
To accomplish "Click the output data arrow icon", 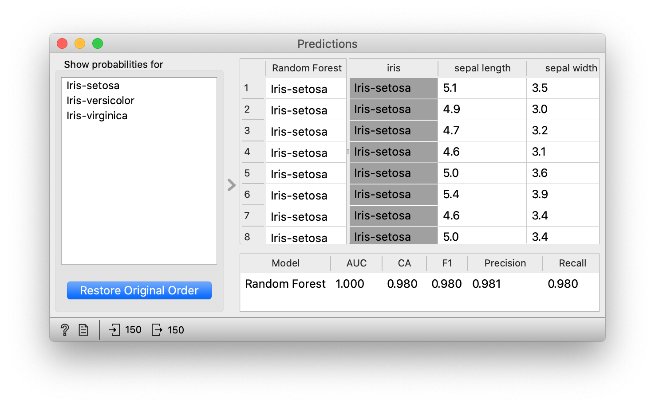I will point(157,330).
